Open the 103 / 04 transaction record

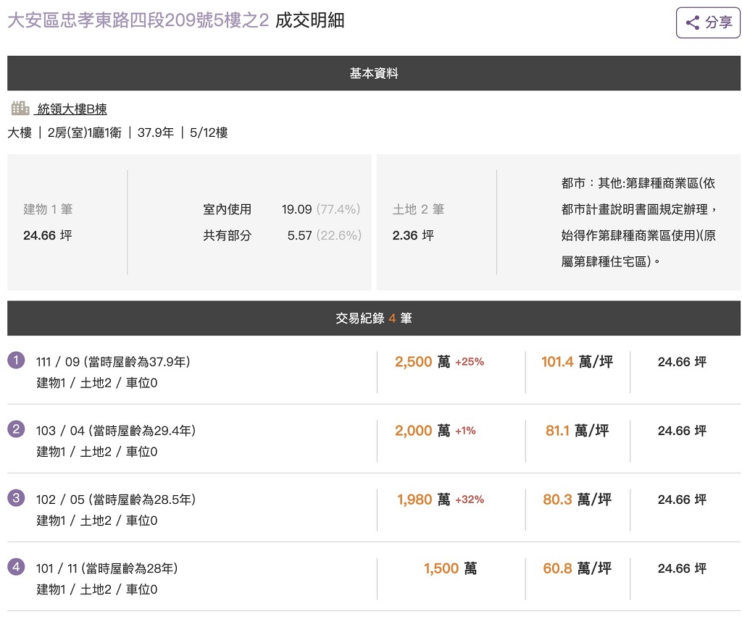[116, 431]
